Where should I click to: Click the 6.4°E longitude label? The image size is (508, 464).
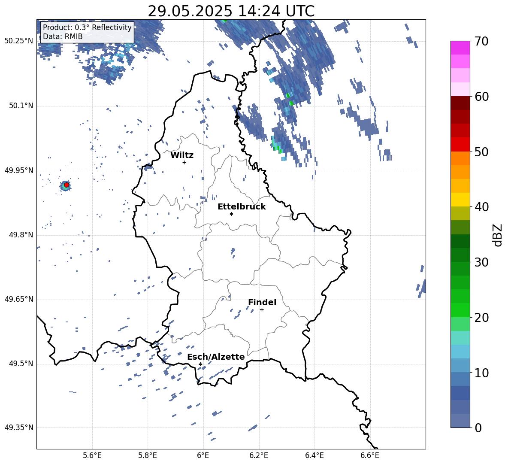coord(314,455)
